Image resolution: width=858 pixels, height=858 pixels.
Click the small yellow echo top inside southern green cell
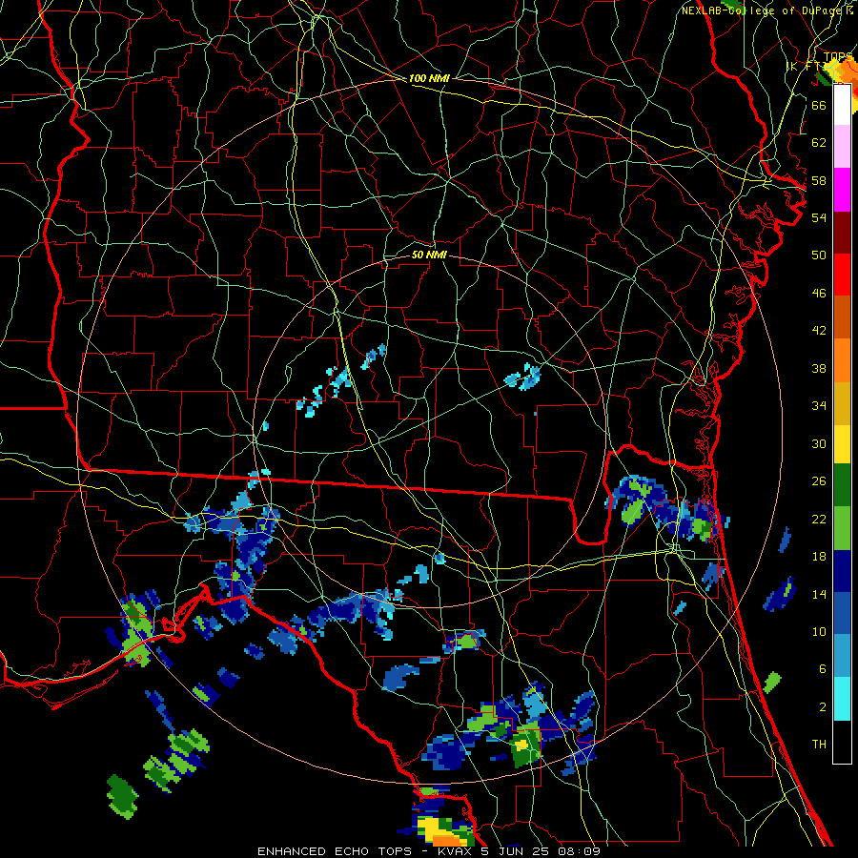(x=521, y=745)
